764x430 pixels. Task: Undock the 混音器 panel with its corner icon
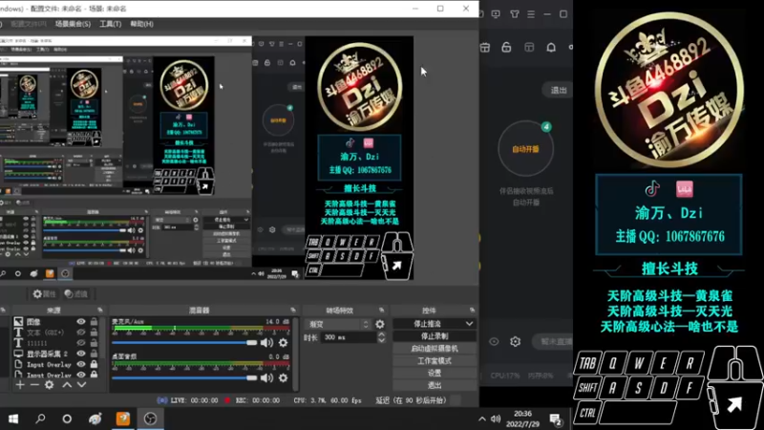click(x=293, y=310)
